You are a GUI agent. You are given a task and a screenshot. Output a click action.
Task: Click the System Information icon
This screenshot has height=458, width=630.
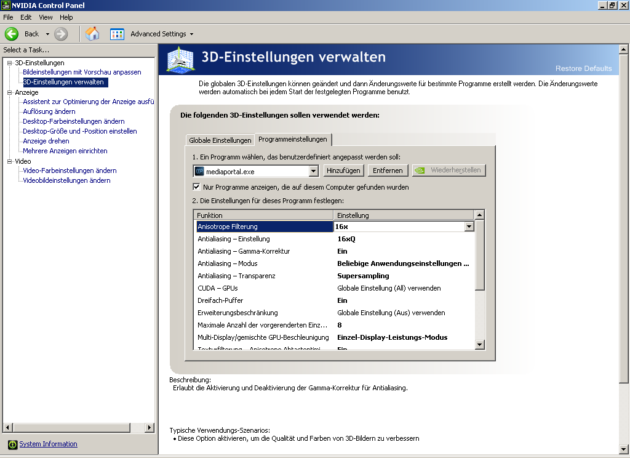point(12,444)
